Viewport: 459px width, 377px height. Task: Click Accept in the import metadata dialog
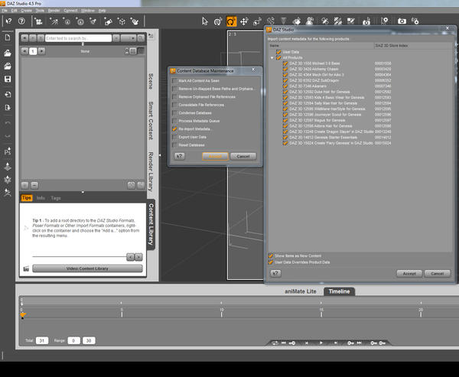point(409,274)
